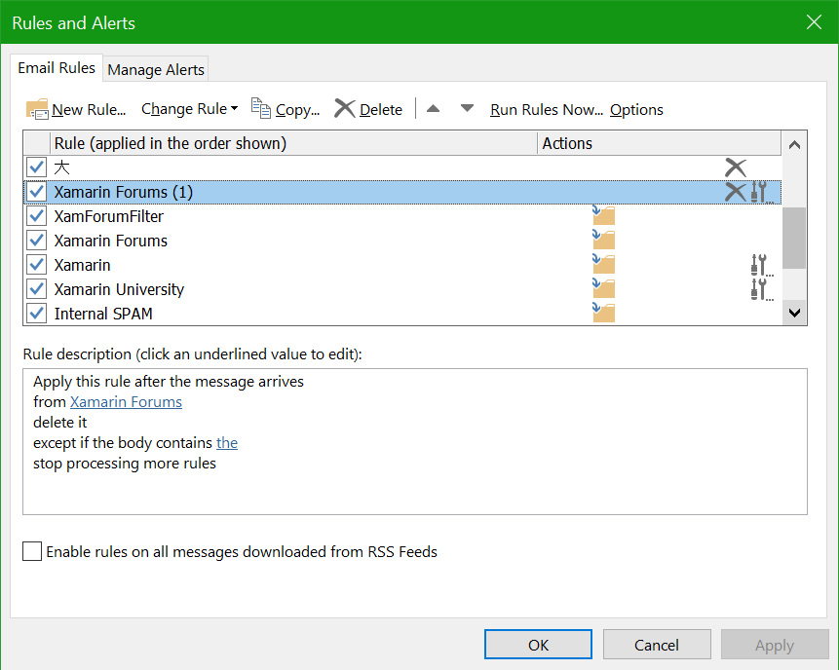
Task: Click the Cancel button
Action: [657, 645]
